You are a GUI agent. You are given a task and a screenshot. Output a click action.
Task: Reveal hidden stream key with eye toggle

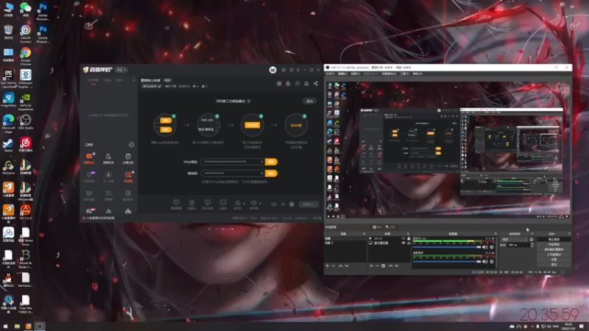(x=262, y=173)
